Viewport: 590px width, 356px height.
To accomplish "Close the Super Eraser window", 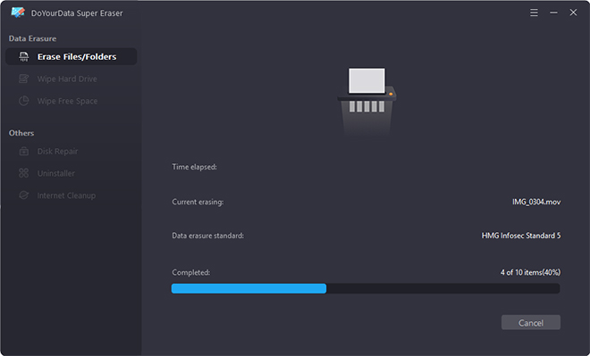I will [x=573, y=12].
